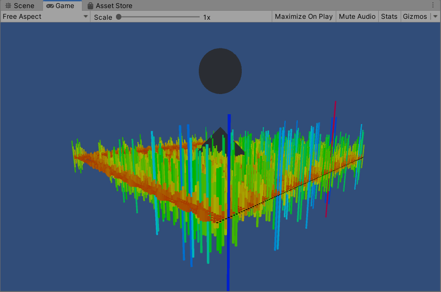The image size is (441, 292).
Task: Expand the Gizmos dropdown arrow
Action: [435, 17]
